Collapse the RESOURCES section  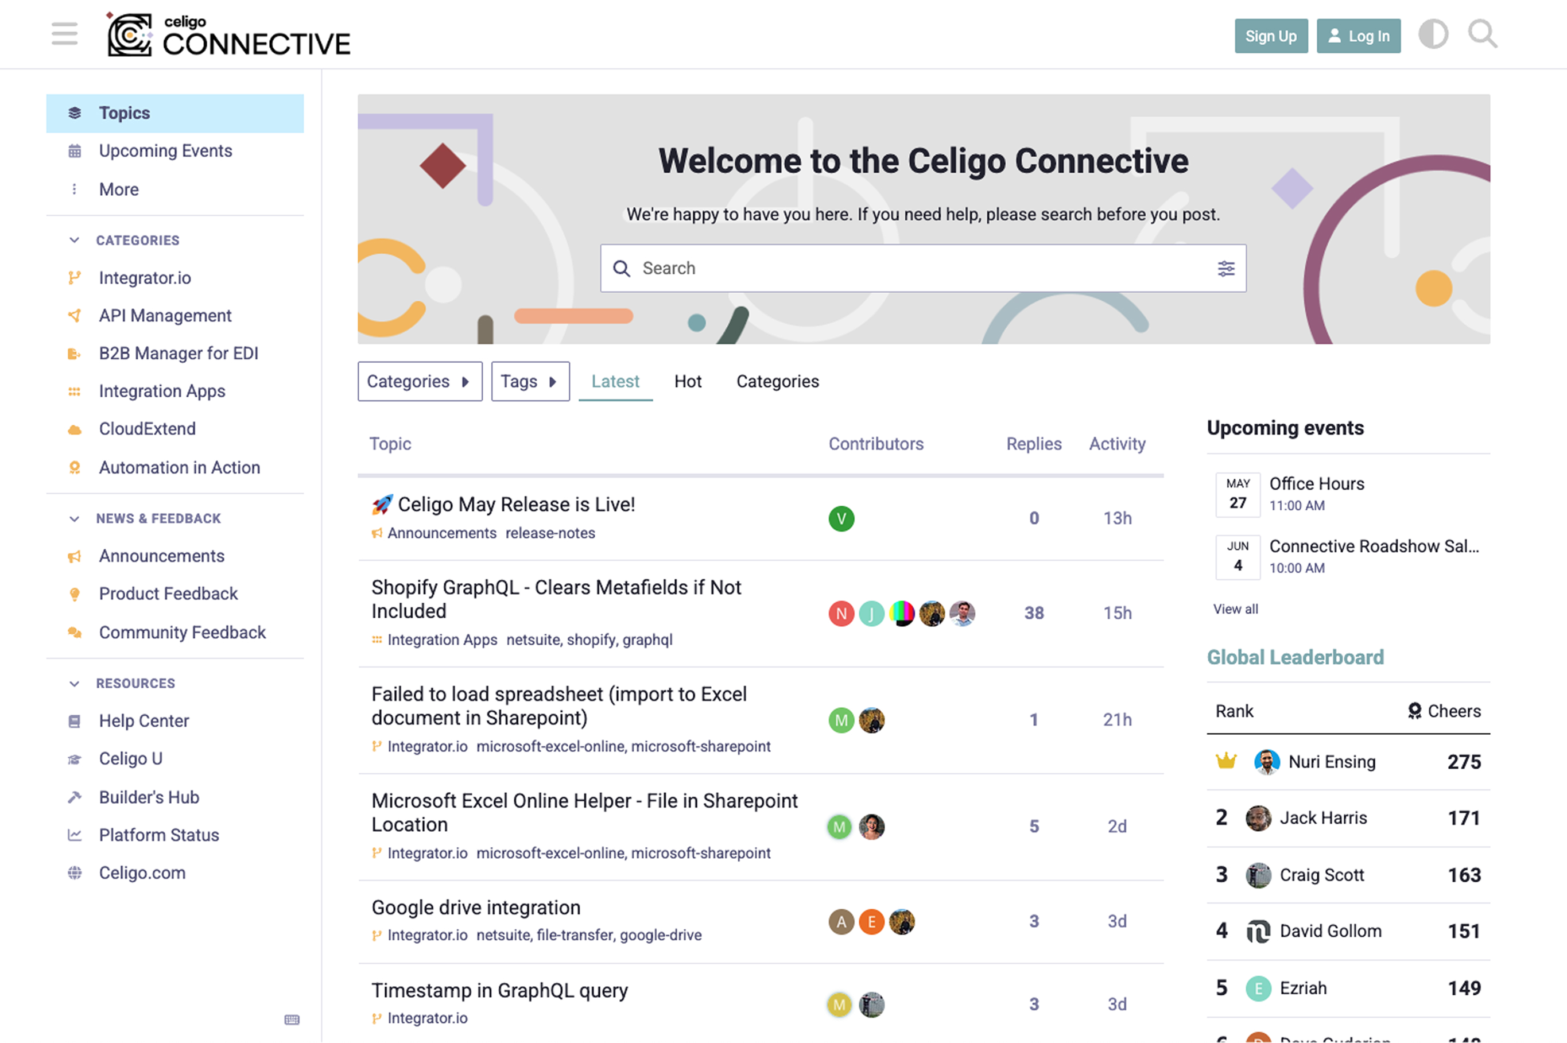click(75, 683)
